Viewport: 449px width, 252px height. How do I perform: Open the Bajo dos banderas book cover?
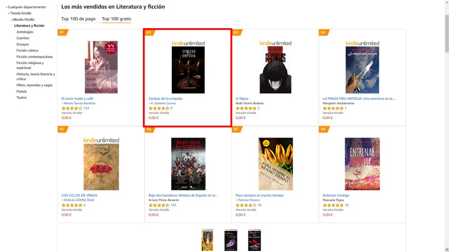coord(188,164)
